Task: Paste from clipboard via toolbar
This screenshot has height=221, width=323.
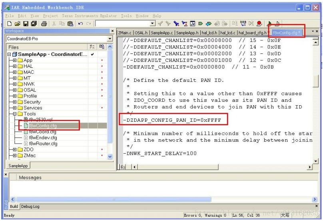Action: [x=70, y=24]
